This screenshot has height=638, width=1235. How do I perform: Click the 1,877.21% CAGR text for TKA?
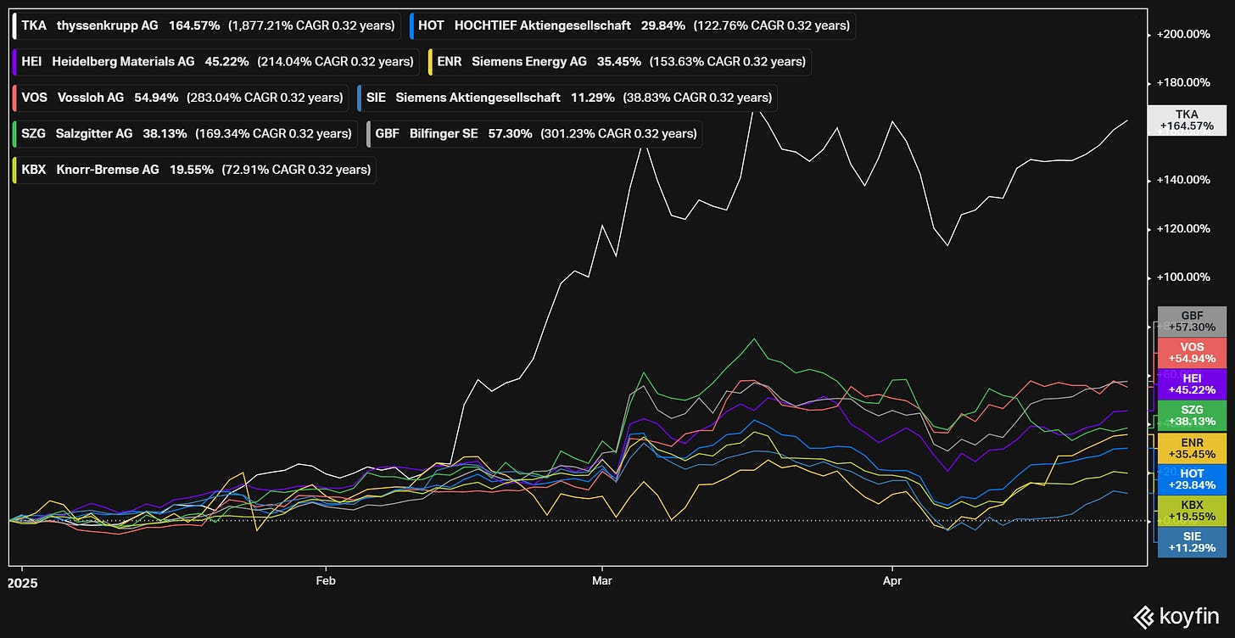coord(312,25)
